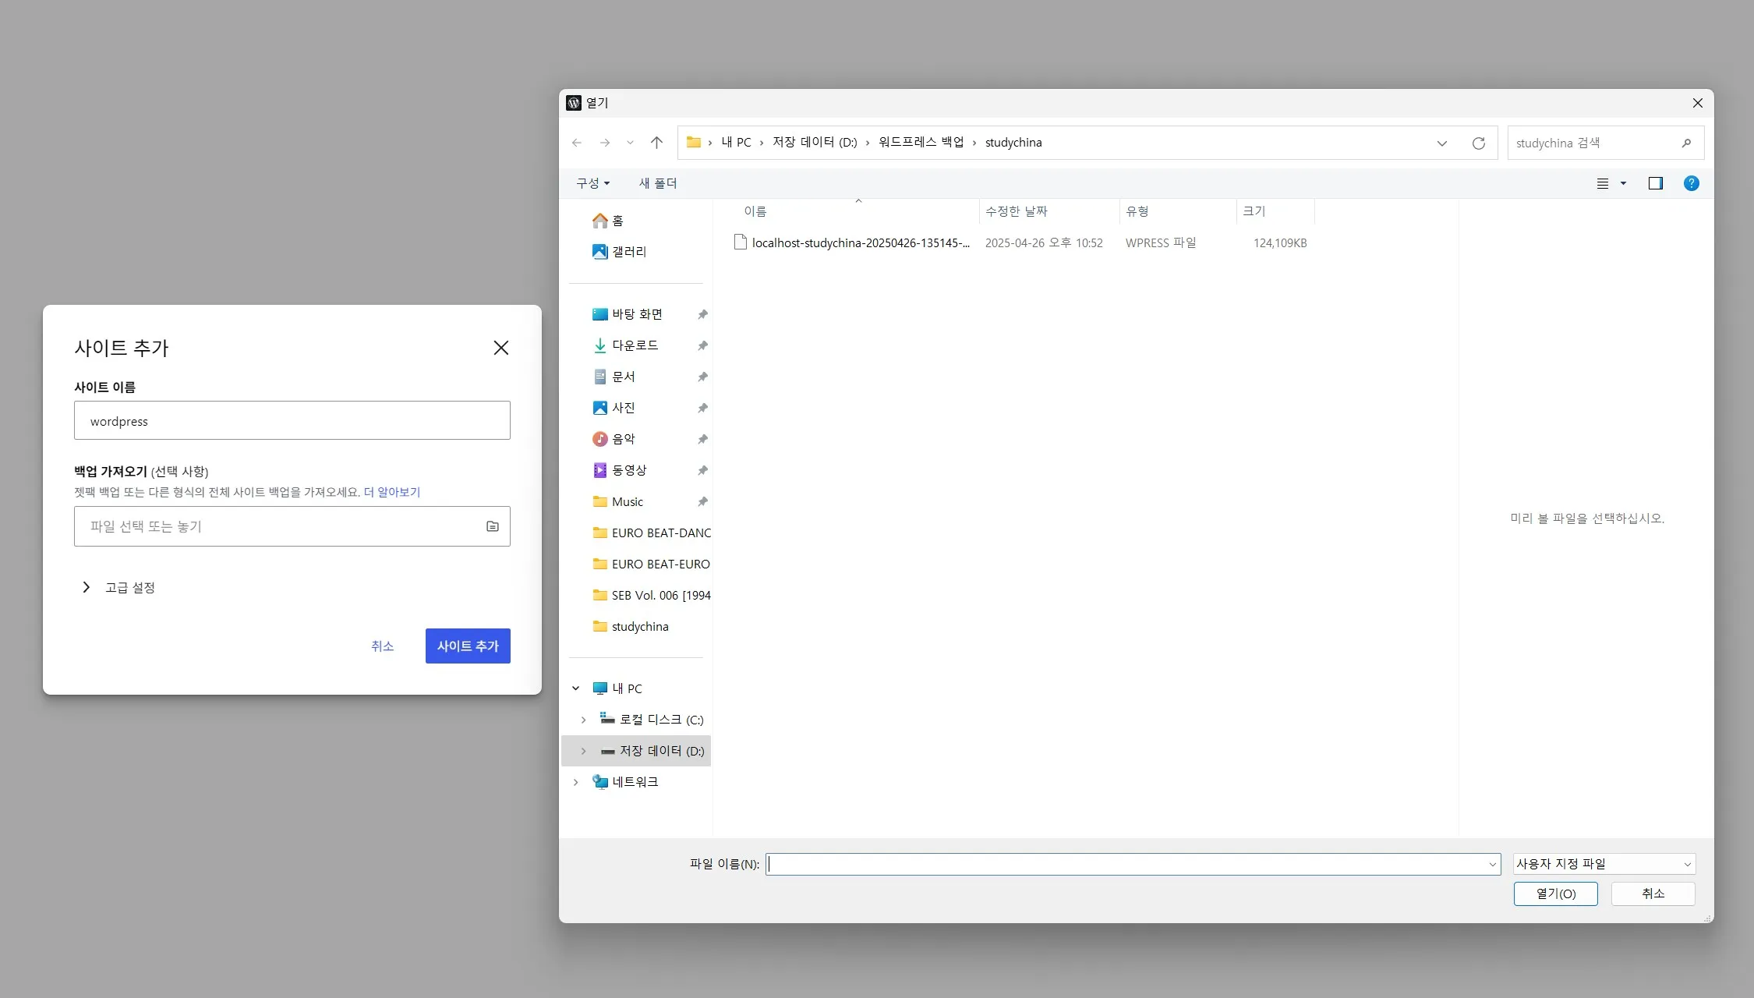Open the 'EURO BEAT-DANC' folder
Viewport: 1754px width, 998px height.
click(x=652, y=533)
